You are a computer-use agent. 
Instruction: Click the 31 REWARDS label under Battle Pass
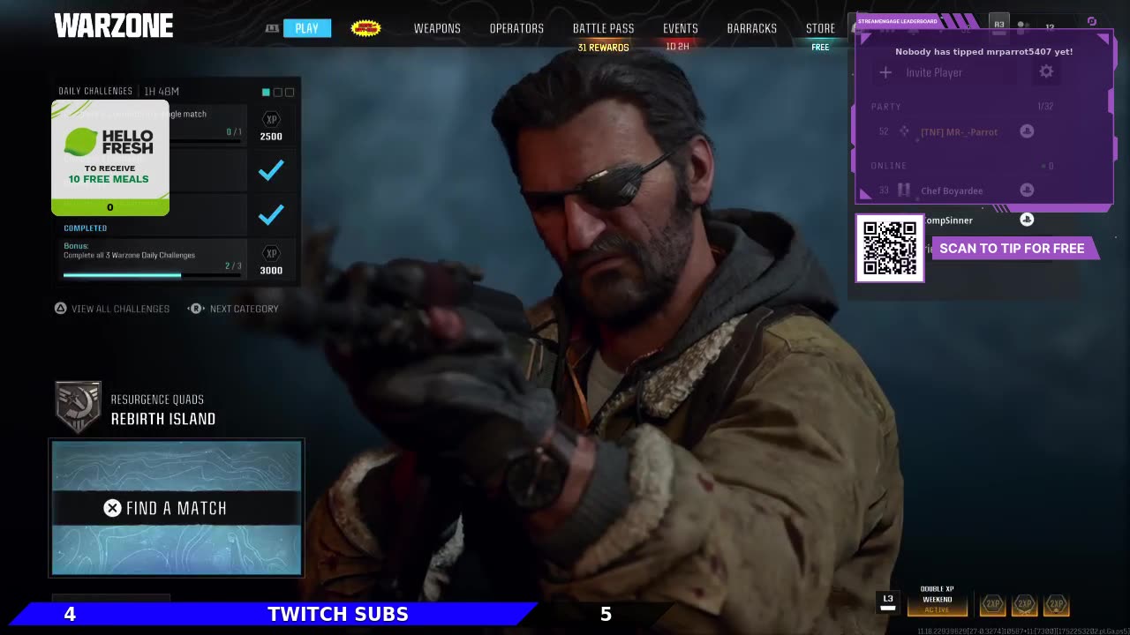604,48
